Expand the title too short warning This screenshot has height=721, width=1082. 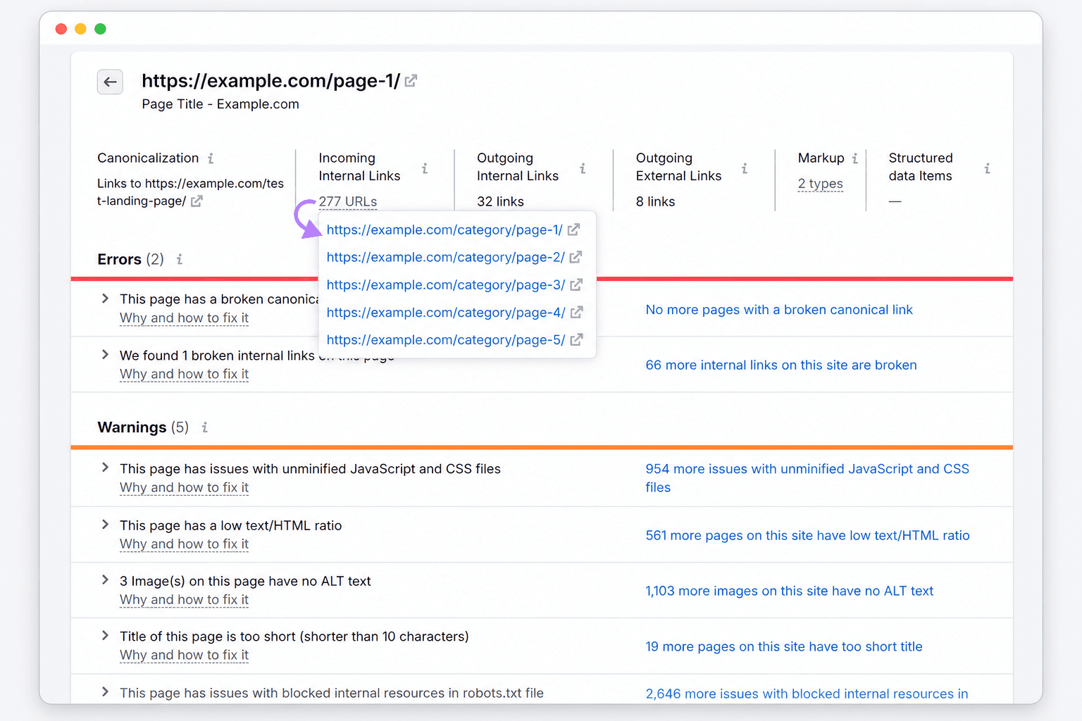tap(105, 636)
